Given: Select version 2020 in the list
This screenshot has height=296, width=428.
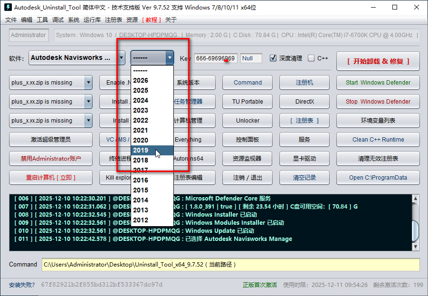Looking at the screenshot, I should click(152, 140).
